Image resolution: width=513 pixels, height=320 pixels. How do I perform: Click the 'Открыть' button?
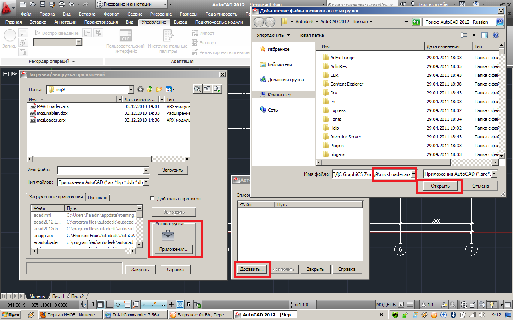440,186
